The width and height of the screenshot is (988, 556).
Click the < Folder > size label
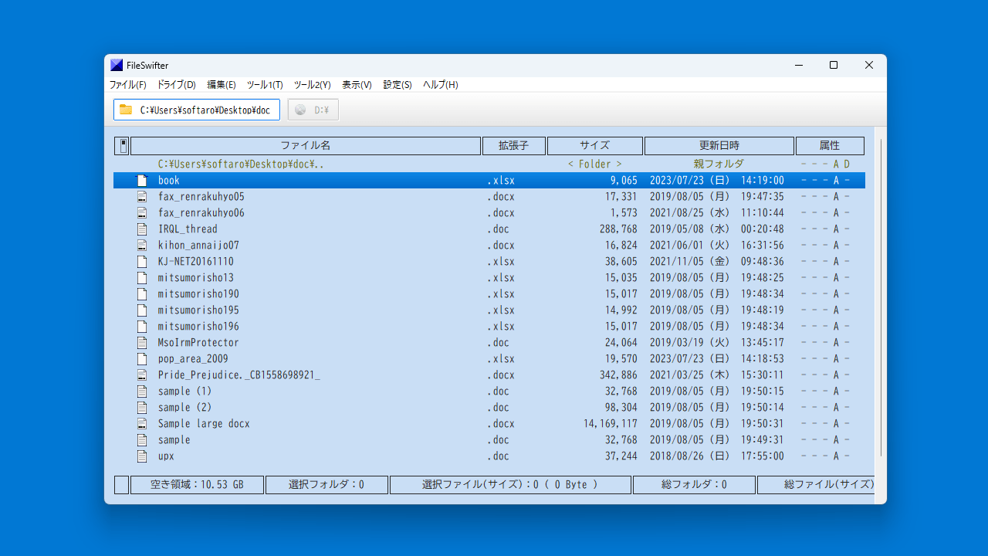pyautogui.click(x=595, y=164)
